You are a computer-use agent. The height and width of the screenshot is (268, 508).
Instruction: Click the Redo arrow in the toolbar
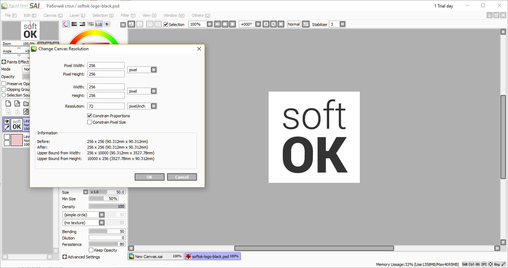[139, 24]
